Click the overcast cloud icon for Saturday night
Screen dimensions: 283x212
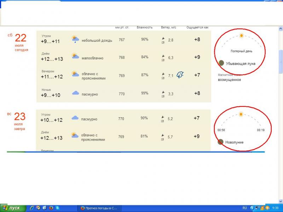pos(75,93)
